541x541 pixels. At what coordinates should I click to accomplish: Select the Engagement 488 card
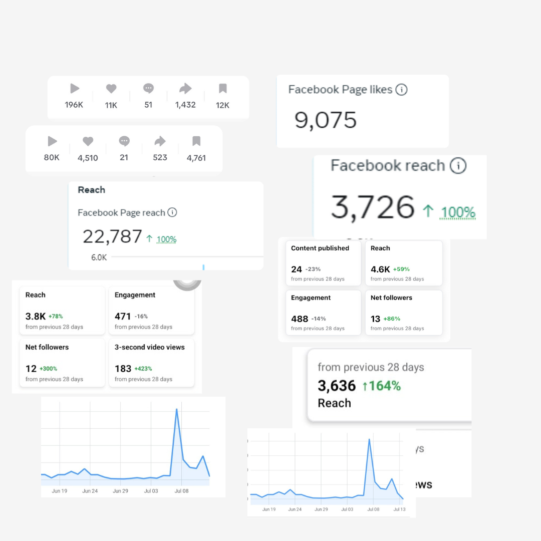[x=323, y=313]
